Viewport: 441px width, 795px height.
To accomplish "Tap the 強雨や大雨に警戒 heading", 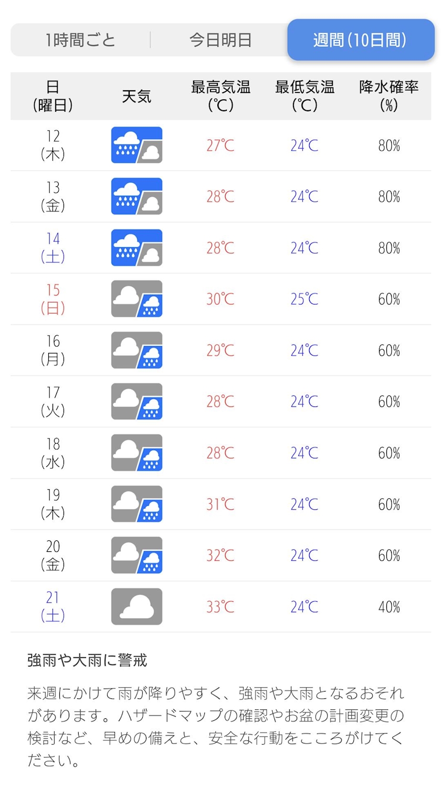I will [x=87, y=660].
